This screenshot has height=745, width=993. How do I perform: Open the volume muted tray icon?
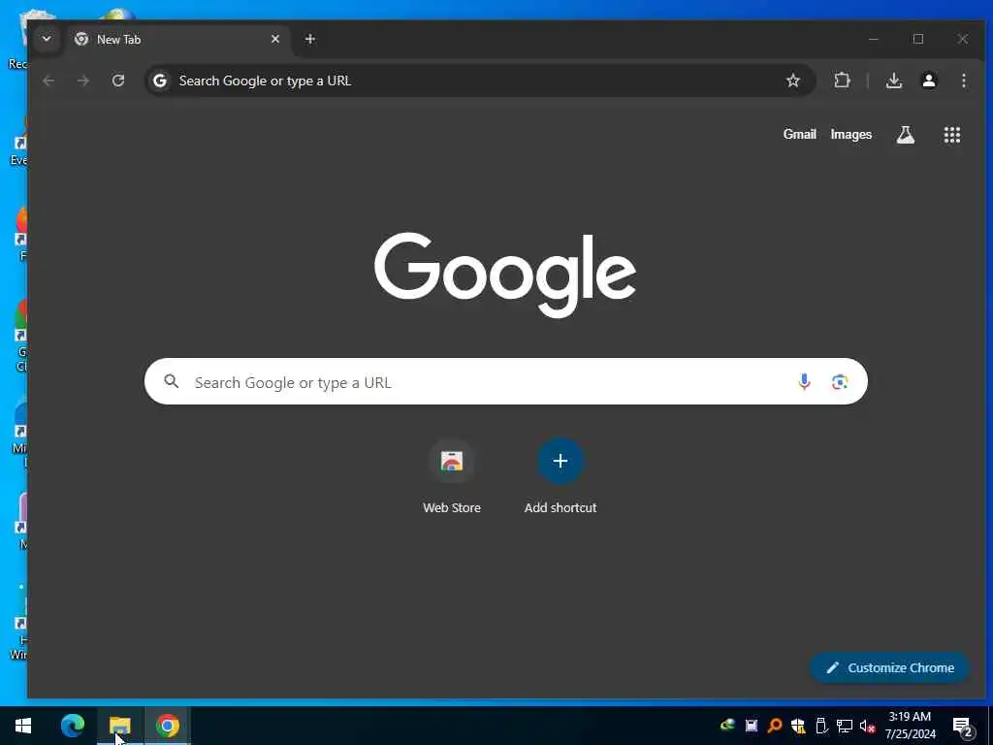point(867,726)
